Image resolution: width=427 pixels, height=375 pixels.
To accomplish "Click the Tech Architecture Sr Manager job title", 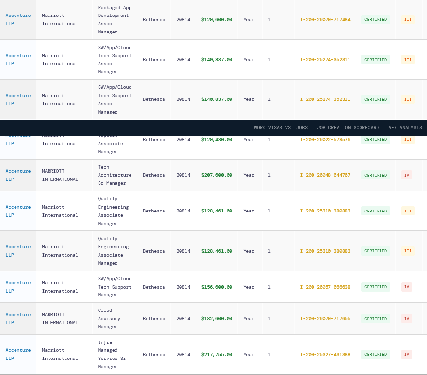I will pos(115,175).
